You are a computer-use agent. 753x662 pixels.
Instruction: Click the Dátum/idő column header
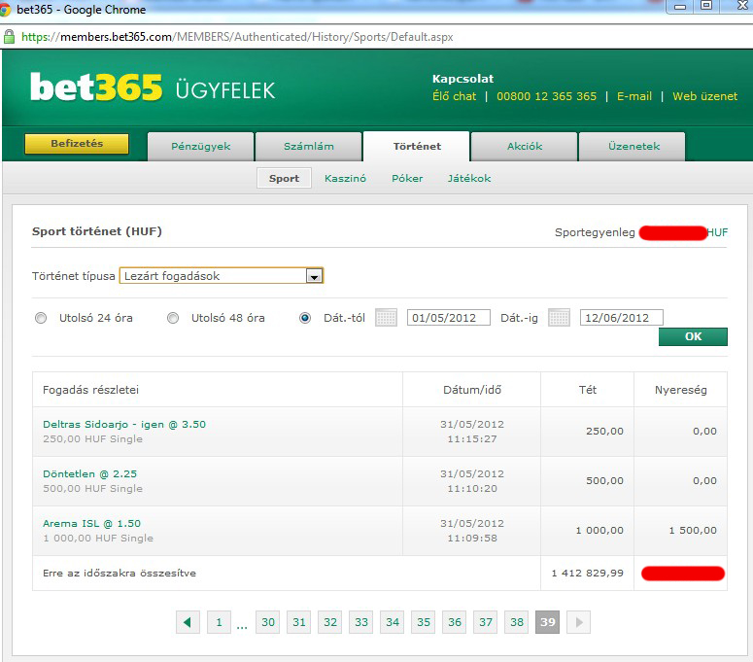coord(472,390)
